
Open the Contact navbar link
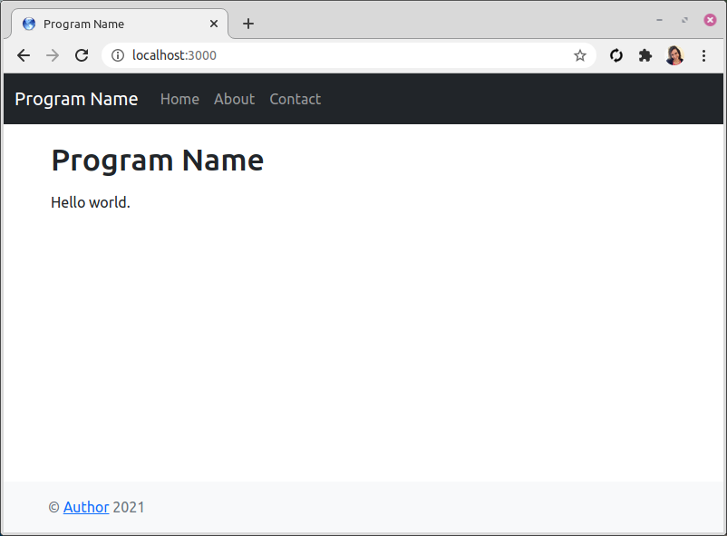point(295,100)
